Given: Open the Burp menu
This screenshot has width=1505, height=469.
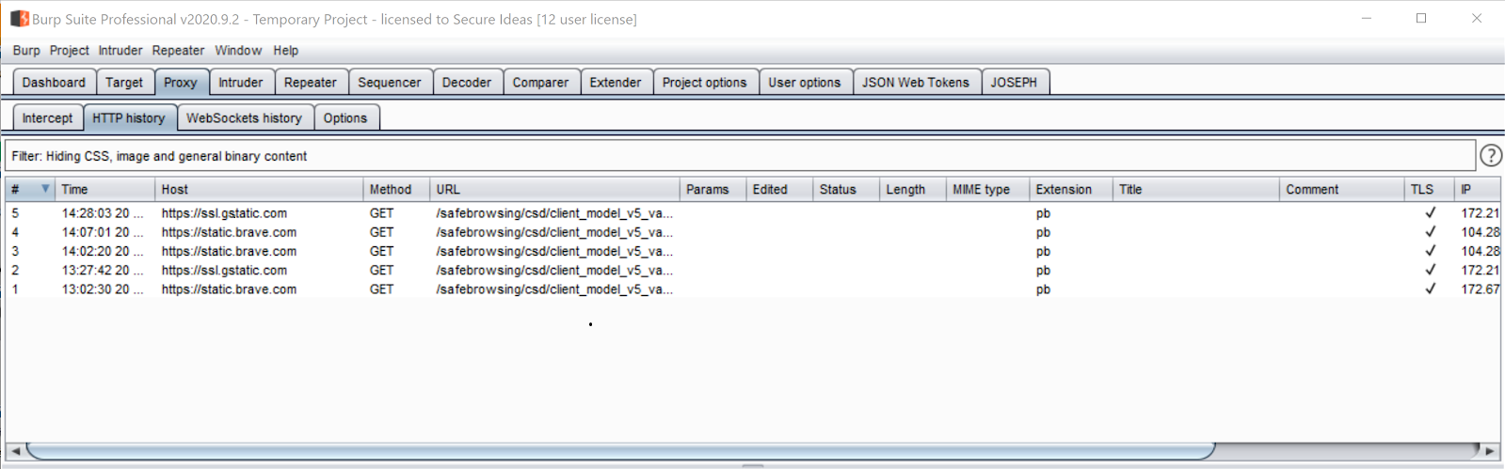Looking at the screenshot, I should pyautogui.click(x=26, y=51).
